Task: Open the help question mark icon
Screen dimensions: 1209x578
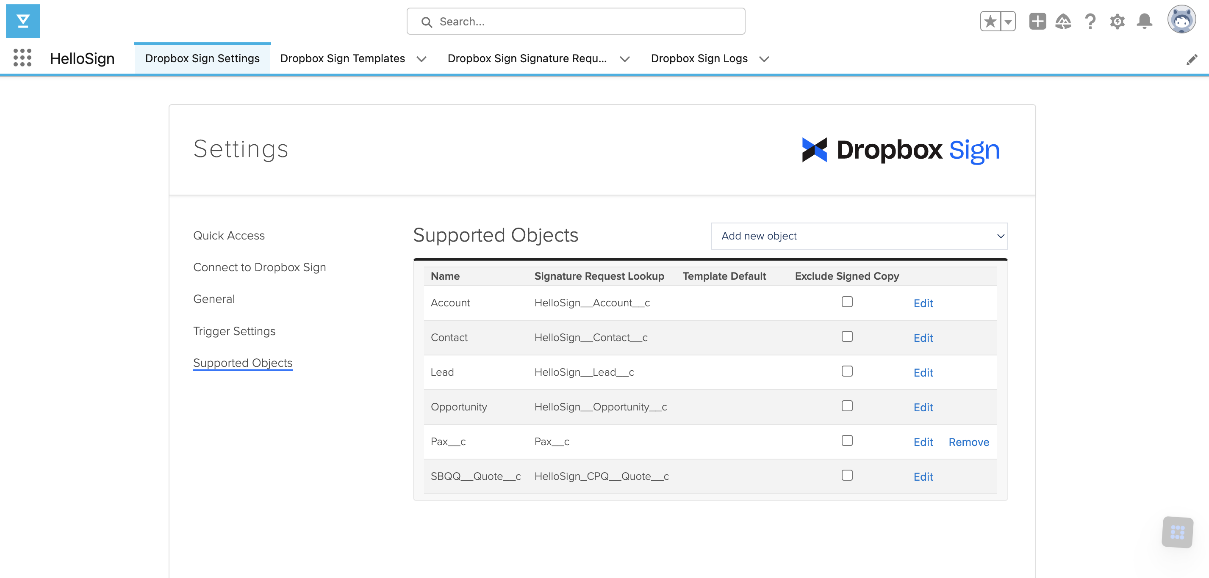Action: click(1090, 22)
